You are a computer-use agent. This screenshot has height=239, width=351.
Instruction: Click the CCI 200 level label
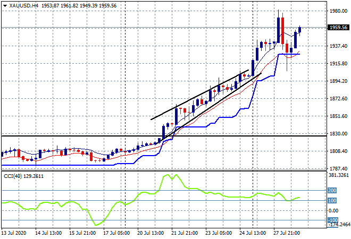332,191
